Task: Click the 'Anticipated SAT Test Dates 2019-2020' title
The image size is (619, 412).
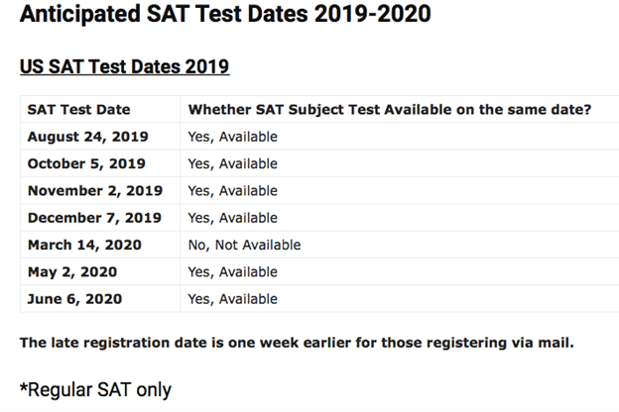Action: (225, 14)
